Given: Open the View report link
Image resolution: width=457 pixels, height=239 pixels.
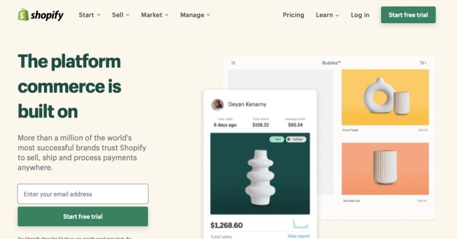Looking at the screenshot, I should coord(298,236).
